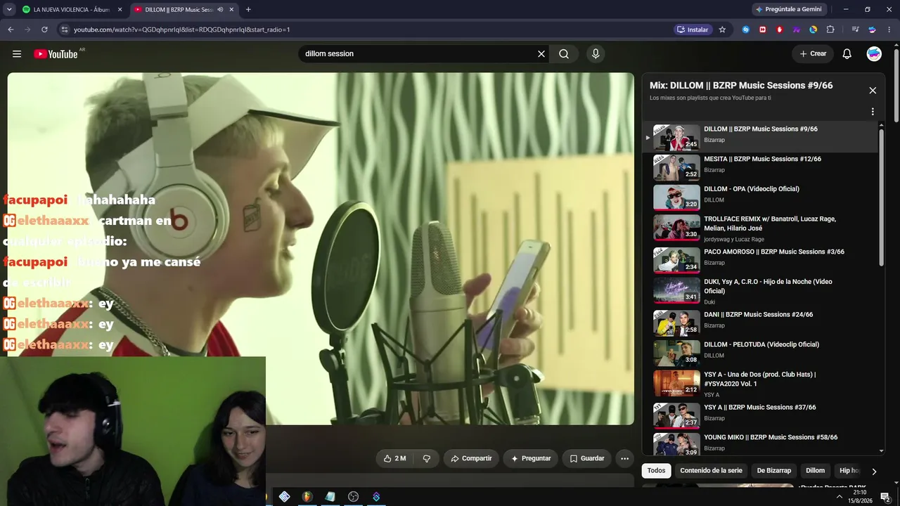This screenshot has height=506, width=900.
Task: Open the red hand blocker extension
Action: [780, 30]
